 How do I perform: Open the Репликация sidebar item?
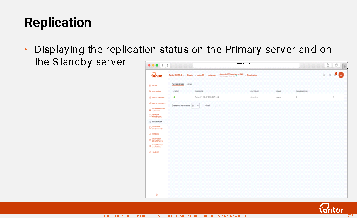coord(157,122)
